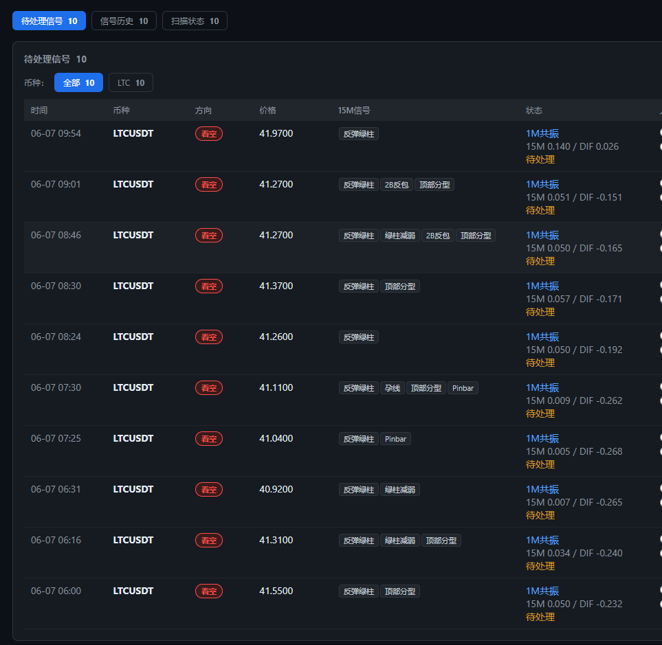The width and height of the screenshot is (662, 645).
Task: Select the 全部 10 coin filter
Action: [x=78, y=82]
